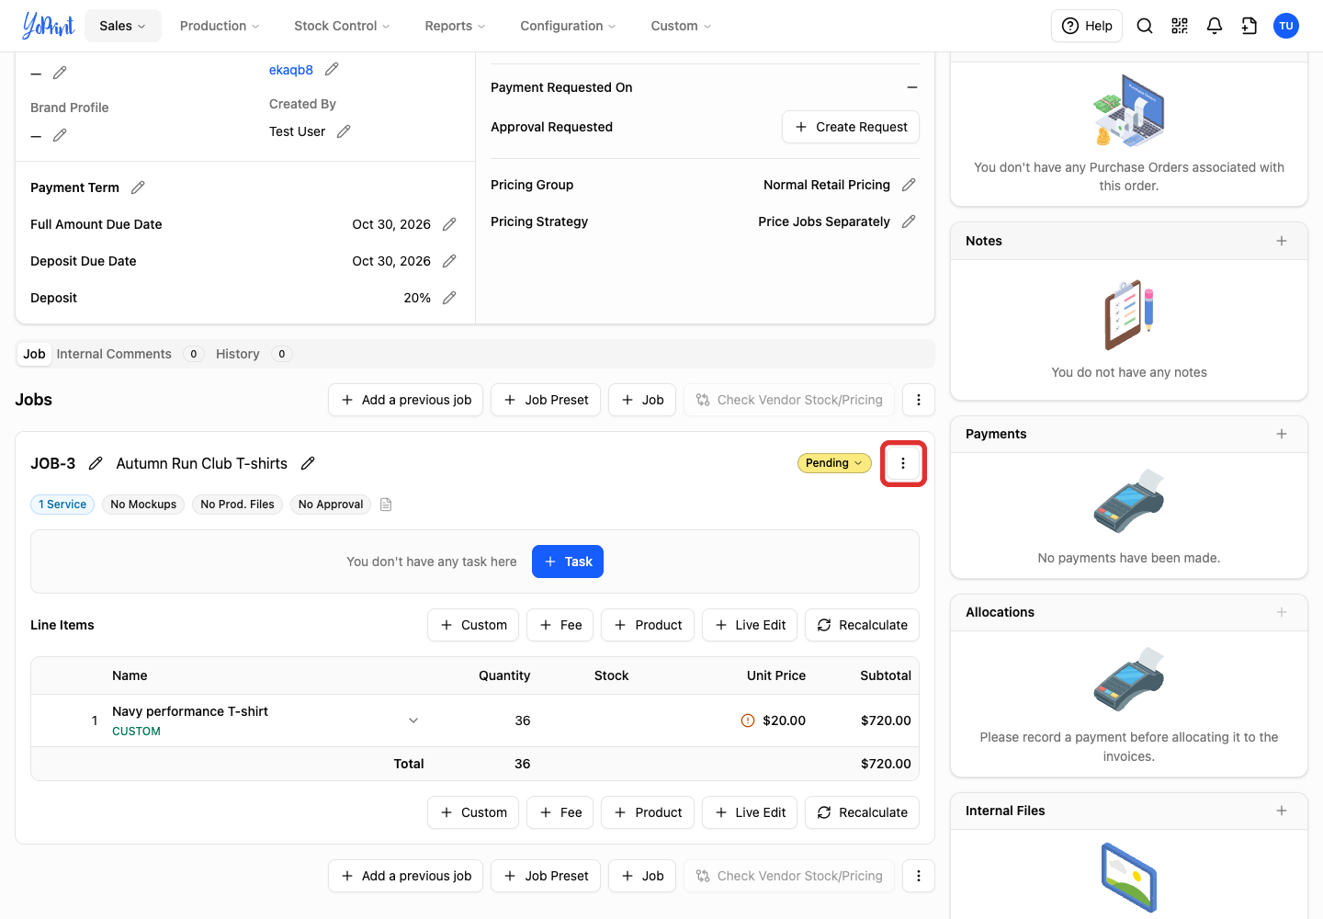Edit Full Amount Due Date pencil
The image size is (1323, 919).
(x=449, y=224)
